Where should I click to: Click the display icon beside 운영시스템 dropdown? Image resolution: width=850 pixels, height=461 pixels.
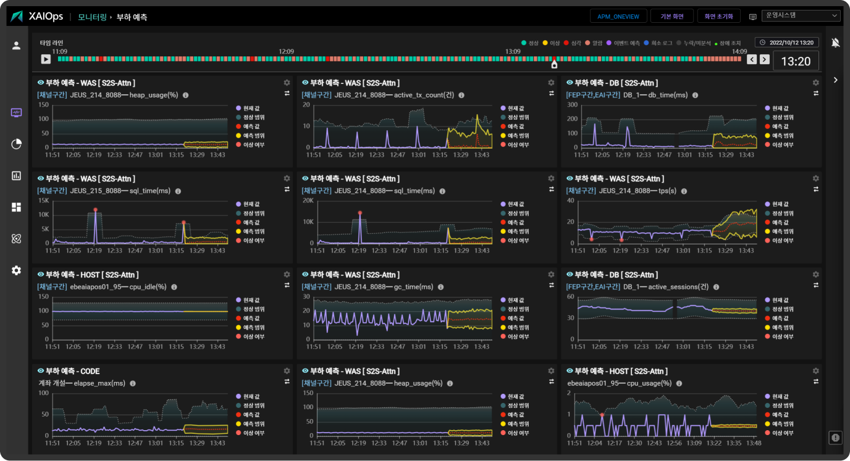(x=752, y=17)
